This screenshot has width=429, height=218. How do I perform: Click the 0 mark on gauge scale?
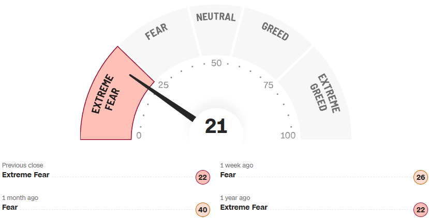[x=138, y=136]
